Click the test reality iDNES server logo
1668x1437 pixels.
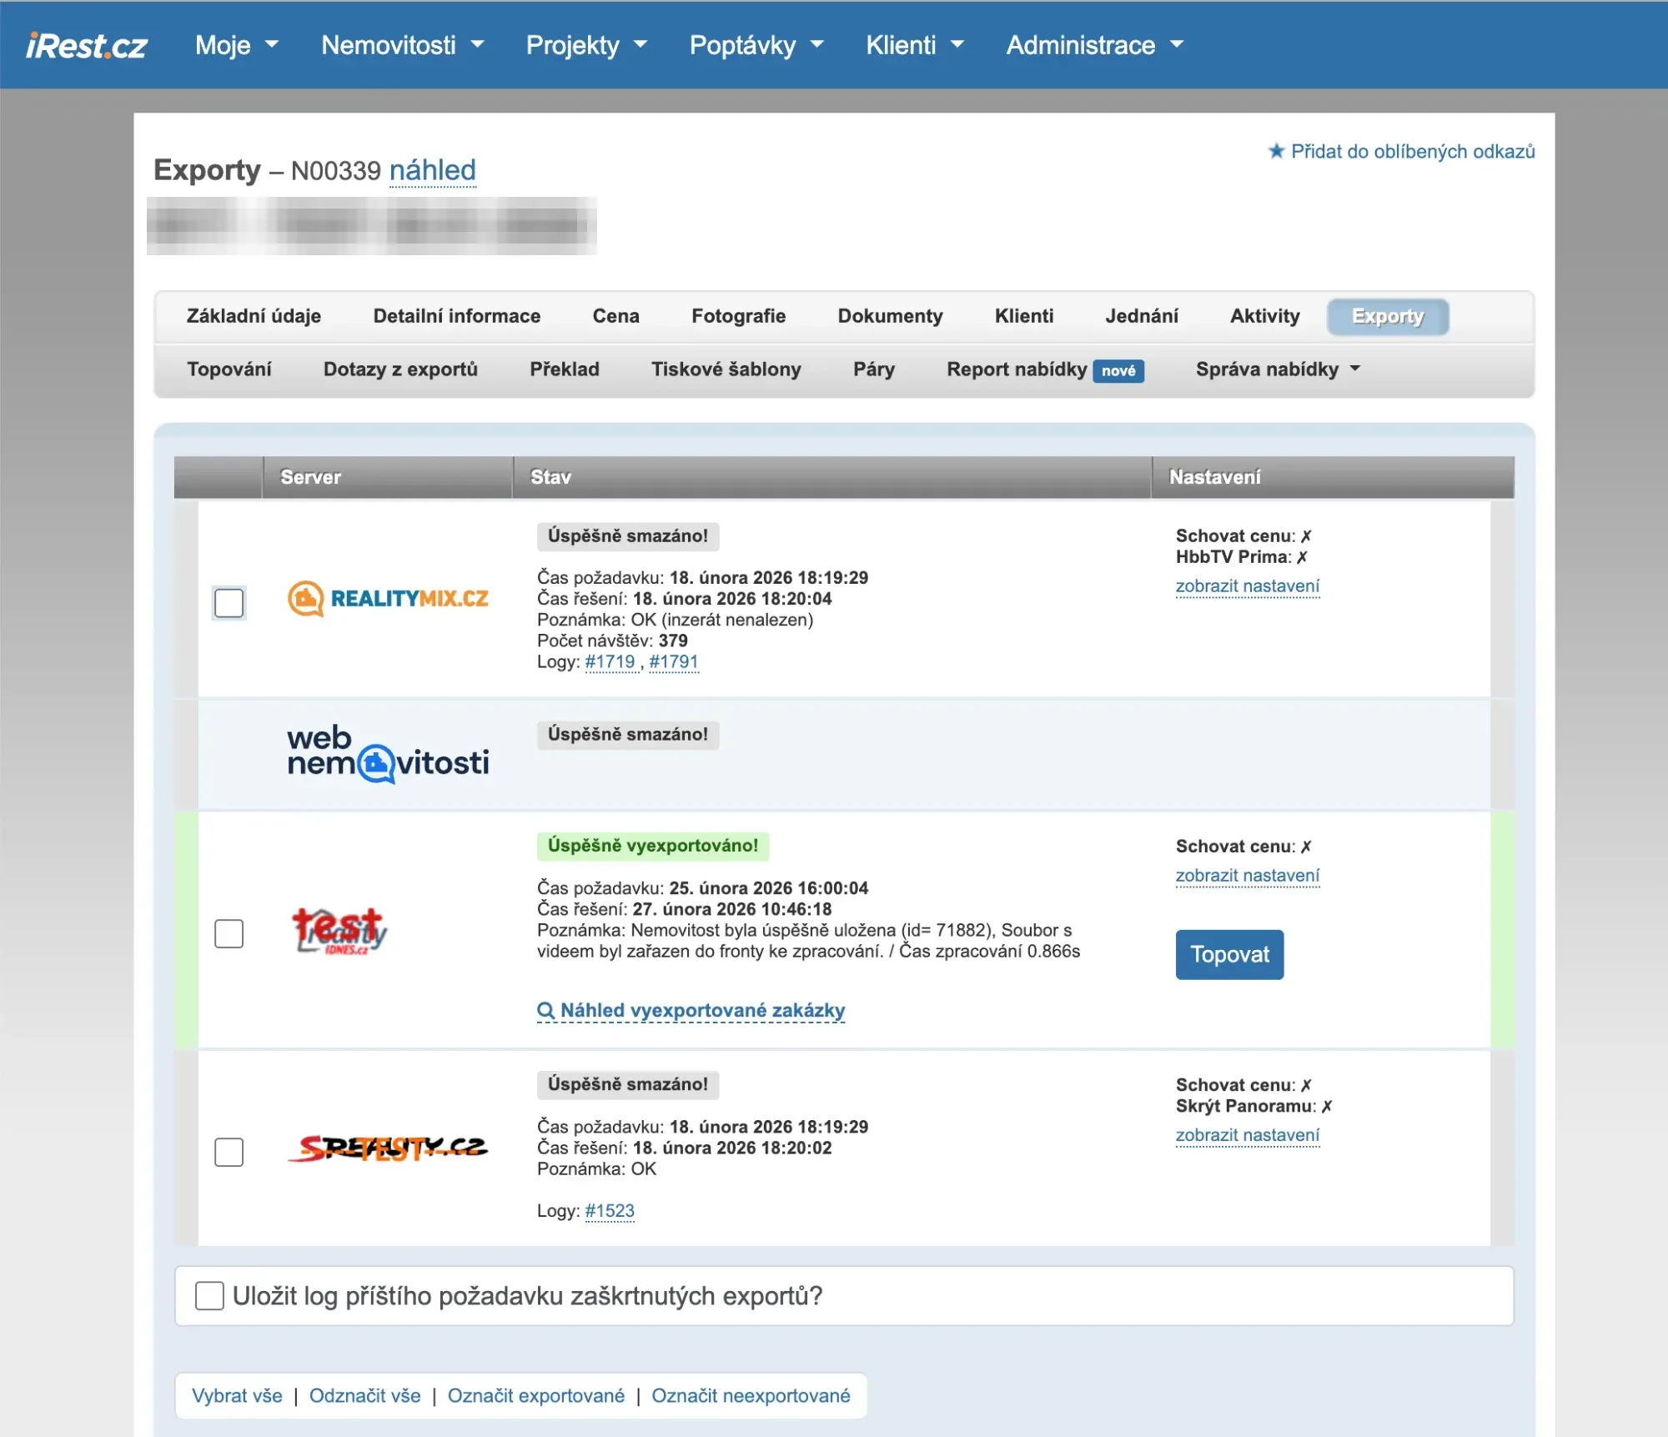(x=339, y=931)
